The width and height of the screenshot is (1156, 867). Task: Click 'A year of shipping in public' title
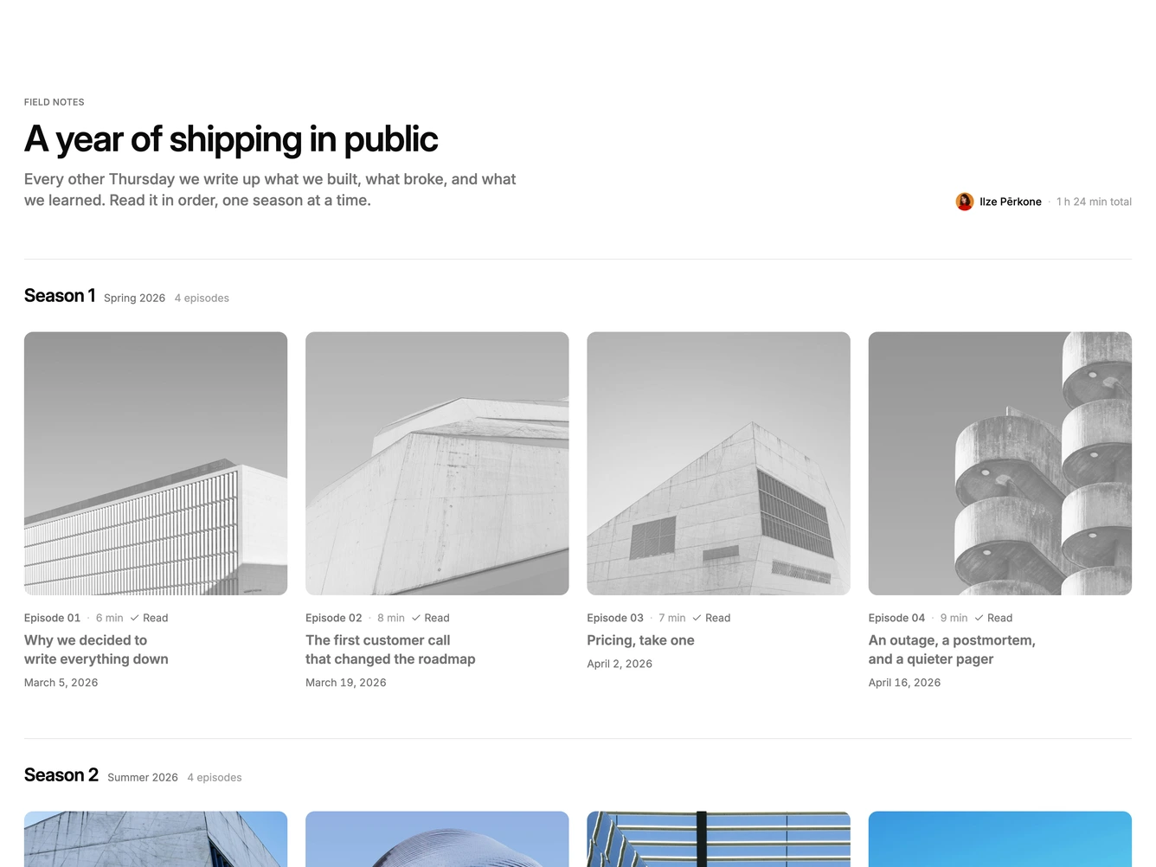(x=231, y=139)
